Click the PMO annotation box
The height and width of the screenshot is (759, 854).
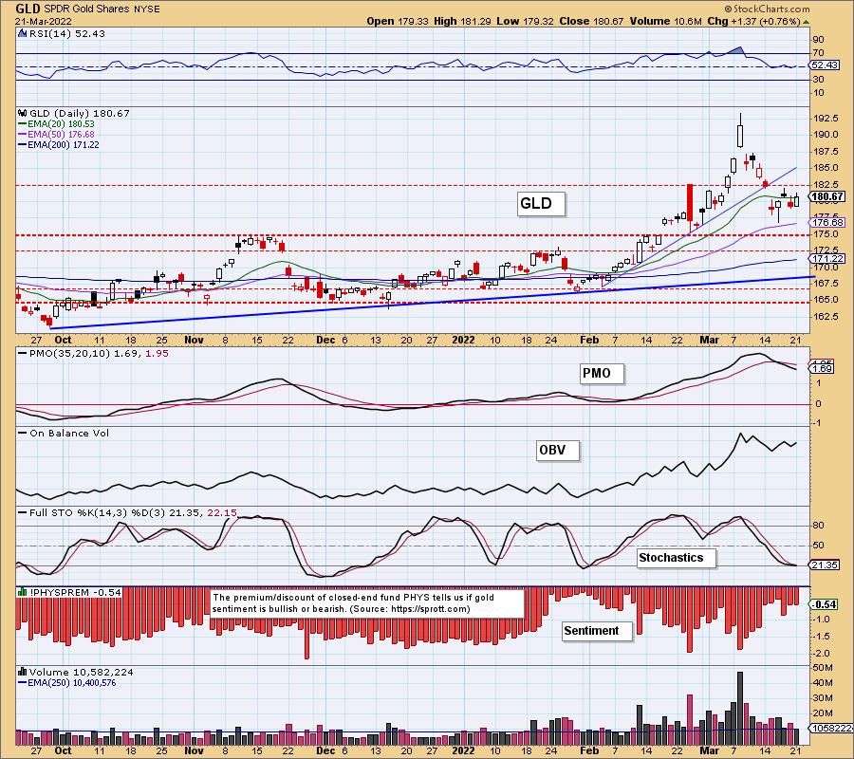coord(602,374)
